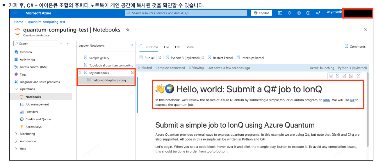This screenshot has width=376, height=162.
Task: Open the Comments pane
Action: pos(355,46)
